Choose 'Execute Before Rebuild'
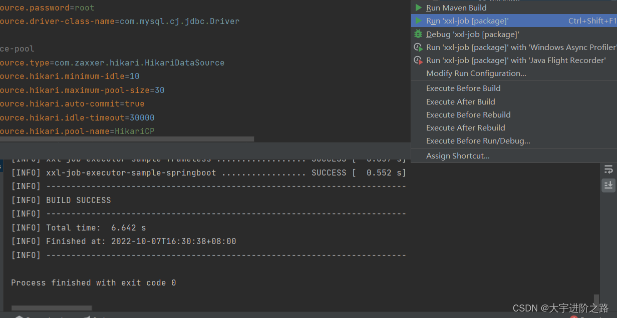The height and width of the screenshot is (318, 617). 468,114
